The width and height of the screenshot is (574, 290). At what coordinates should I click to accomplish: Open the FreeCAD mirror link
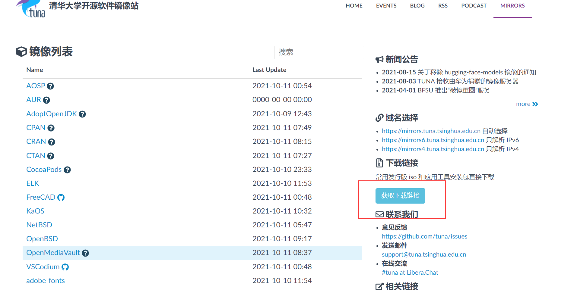click(41, 197)
